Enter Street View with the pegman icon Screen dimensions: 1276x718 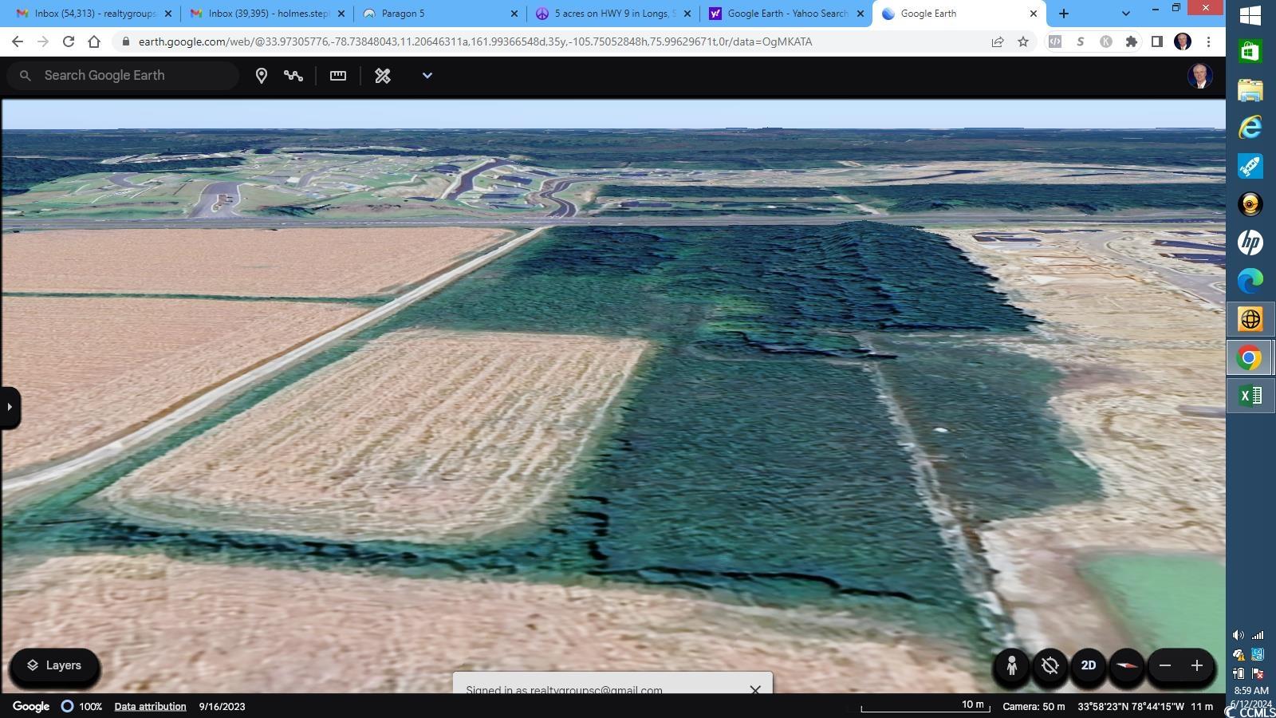1011,666
